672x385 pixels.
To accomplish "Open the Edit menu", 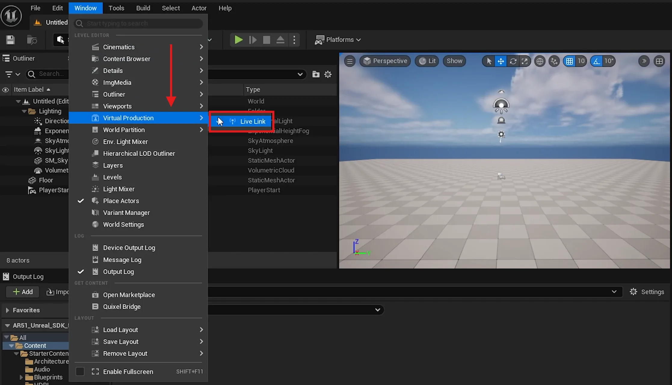I will tap(57, 8).
